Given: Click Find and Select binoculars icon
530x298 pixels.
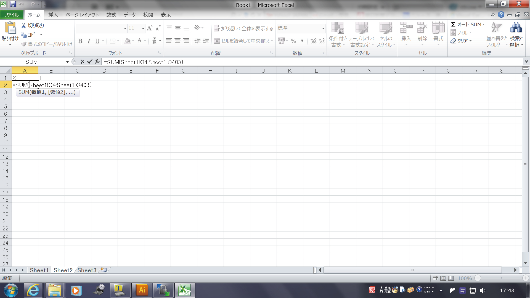Looking at the screenshot, I should point(516,28).
